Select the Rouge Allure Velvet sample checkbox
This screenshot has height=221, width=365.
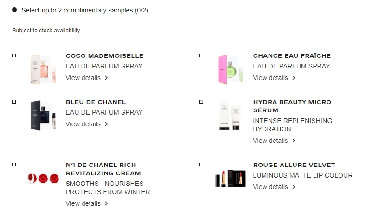tap(201, 165)
